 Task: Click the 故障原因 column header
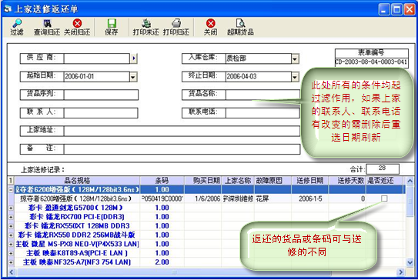(273, 180)
